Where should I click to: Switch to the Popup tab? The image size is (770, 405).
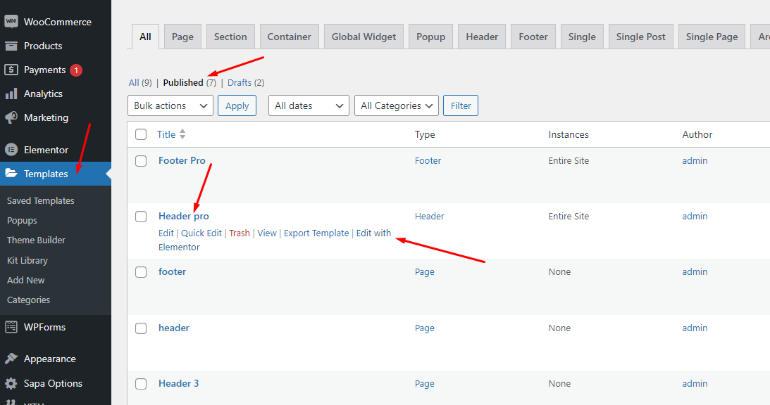pos(430,37)
